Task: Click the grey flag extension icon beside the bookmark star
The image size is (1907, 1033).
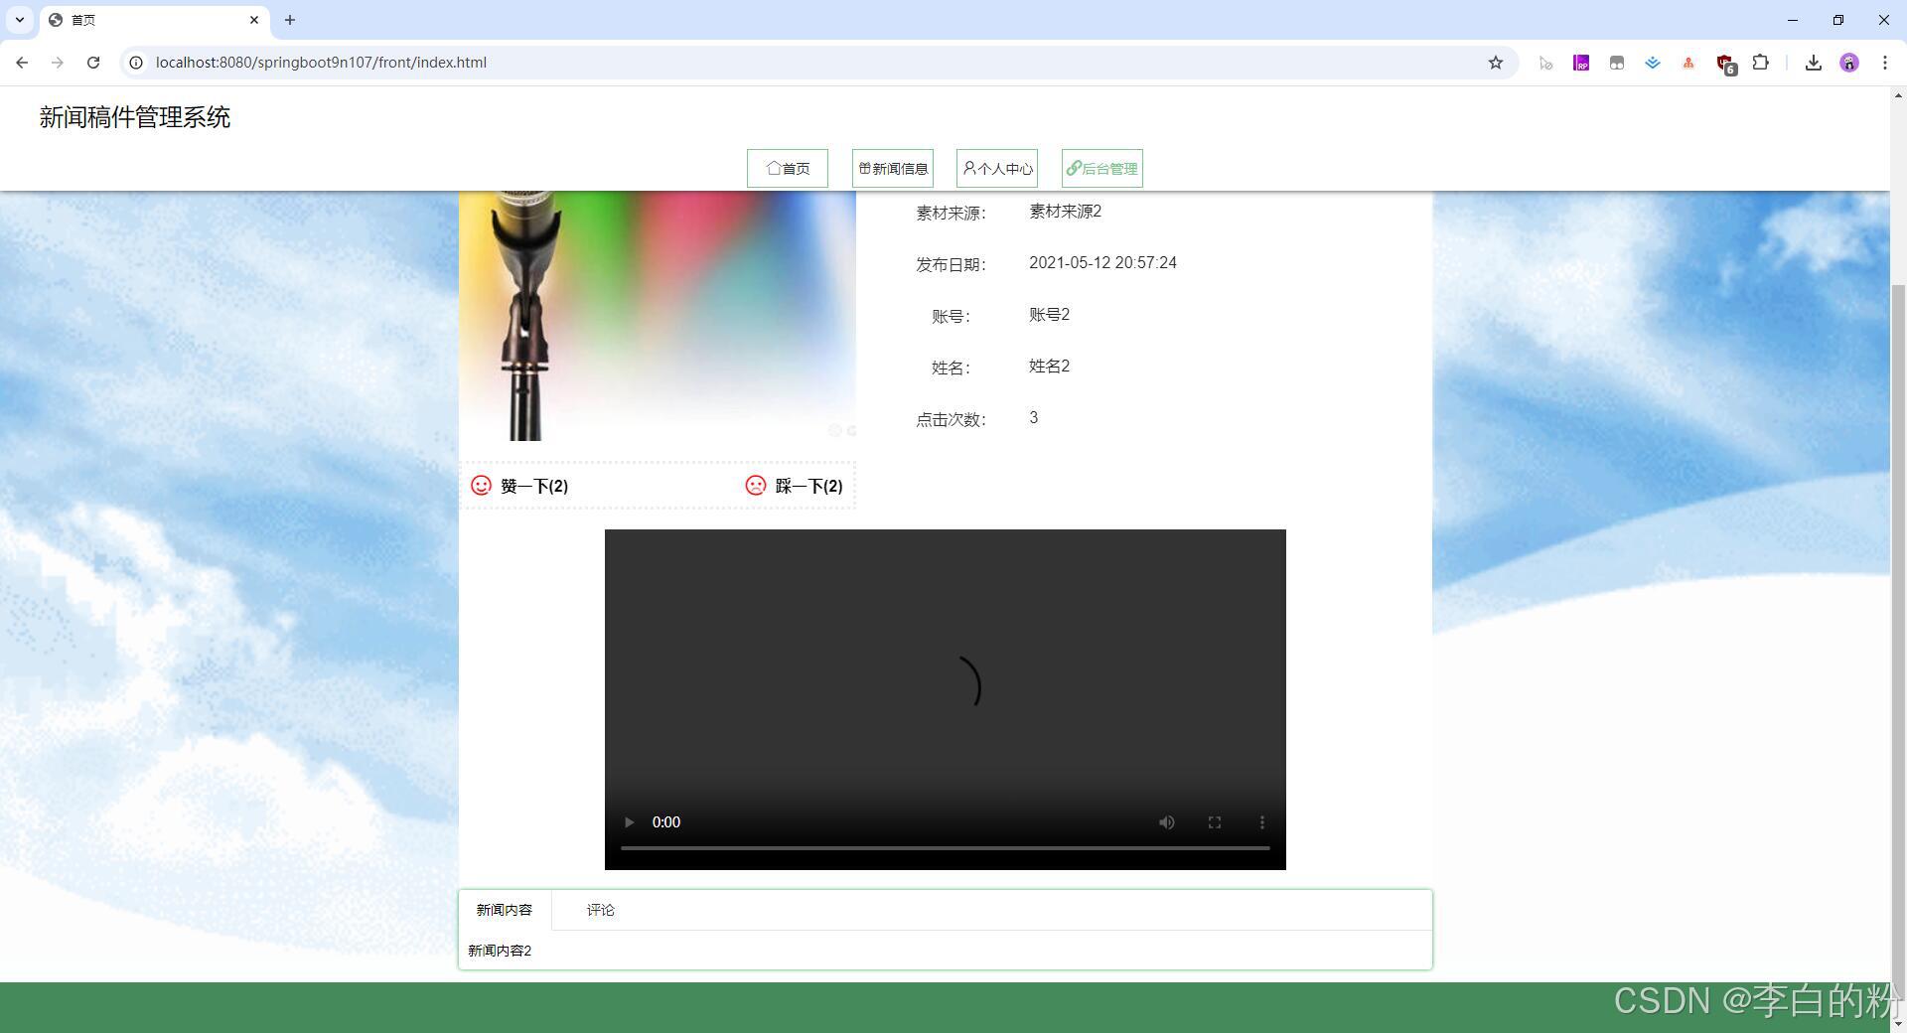Action: click(1545, 63)
